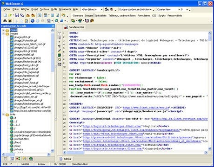Click the https://anti-virus.telecharger.01net.com link

[113, 134]
